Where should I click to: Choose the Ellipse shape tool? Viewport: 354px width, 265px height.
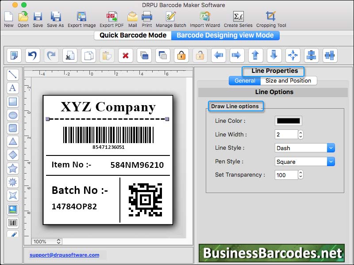(13, 115)
